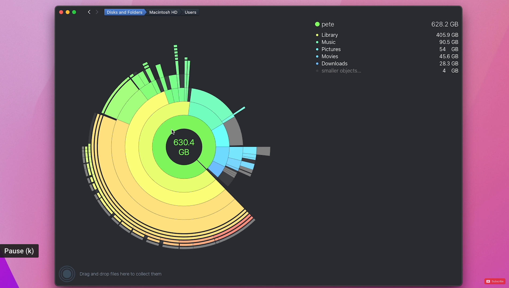Click the yellow dot beside Library
Image resolution: width=509 pixels, height=288 pixels.
click(x=317, y=35)
